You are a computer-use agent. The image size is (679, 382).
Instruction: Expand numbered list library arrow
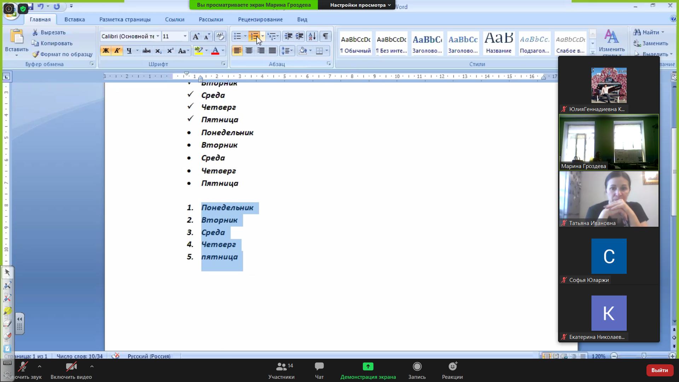[x=262, y=36]
